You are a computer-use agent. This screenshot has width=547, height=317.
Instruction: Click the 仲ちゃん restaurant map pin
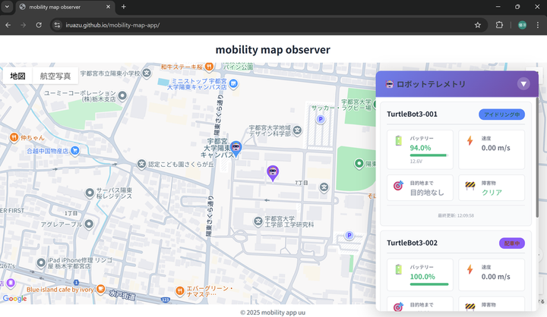[x=14, y=138]
